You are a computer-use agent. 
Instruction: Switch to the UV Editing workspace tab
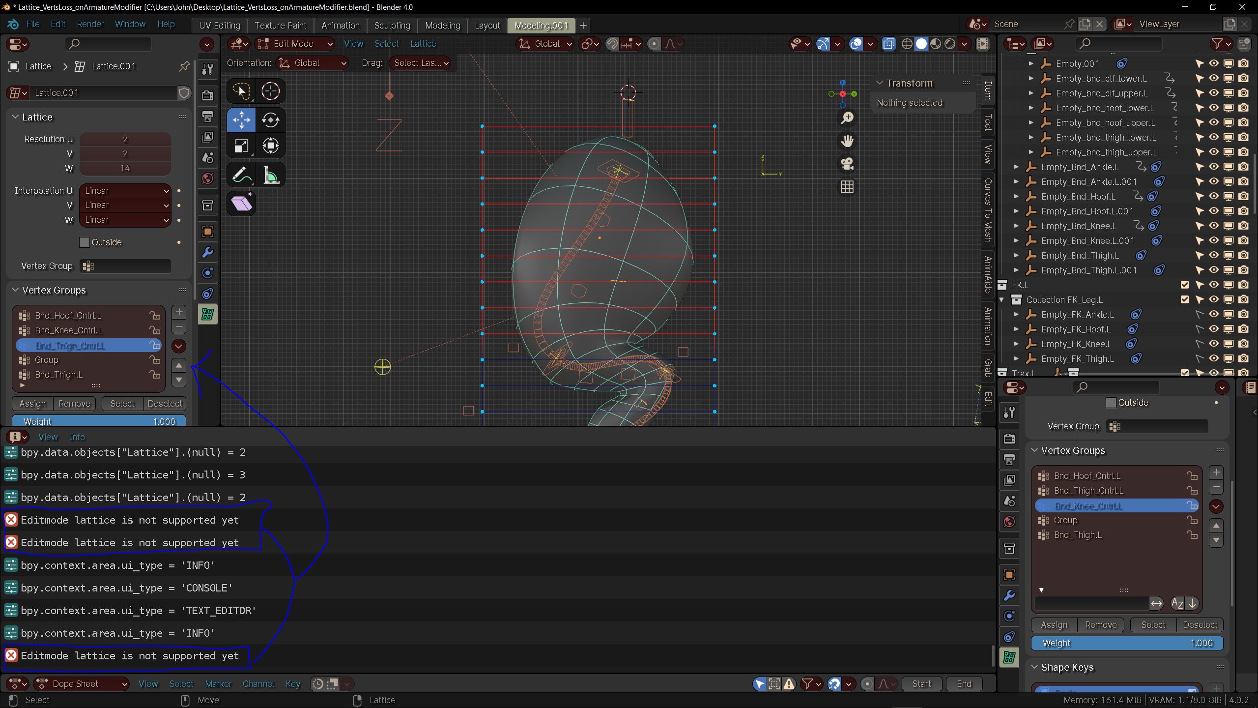(219, 26)
